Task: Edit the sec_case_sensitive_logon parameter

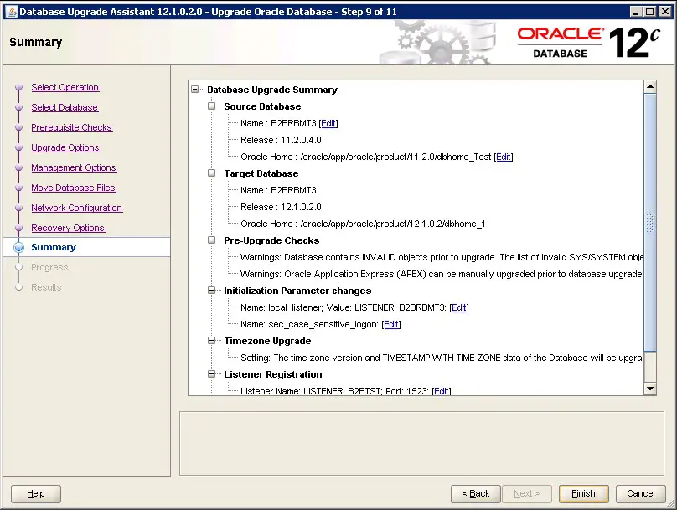Action: pyautogui.click(x=391, y=324)
